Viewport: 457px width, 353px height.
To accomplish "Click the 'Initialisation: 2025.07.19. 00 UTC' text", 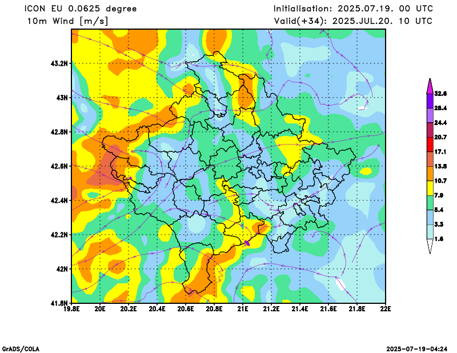I will pyautogui.click(x=353, y=9).
